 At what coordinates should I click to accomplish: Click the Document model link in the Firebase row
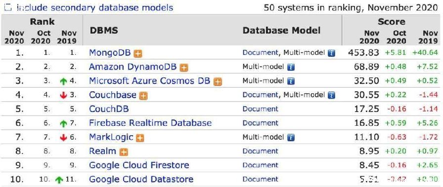pos(260,123)
